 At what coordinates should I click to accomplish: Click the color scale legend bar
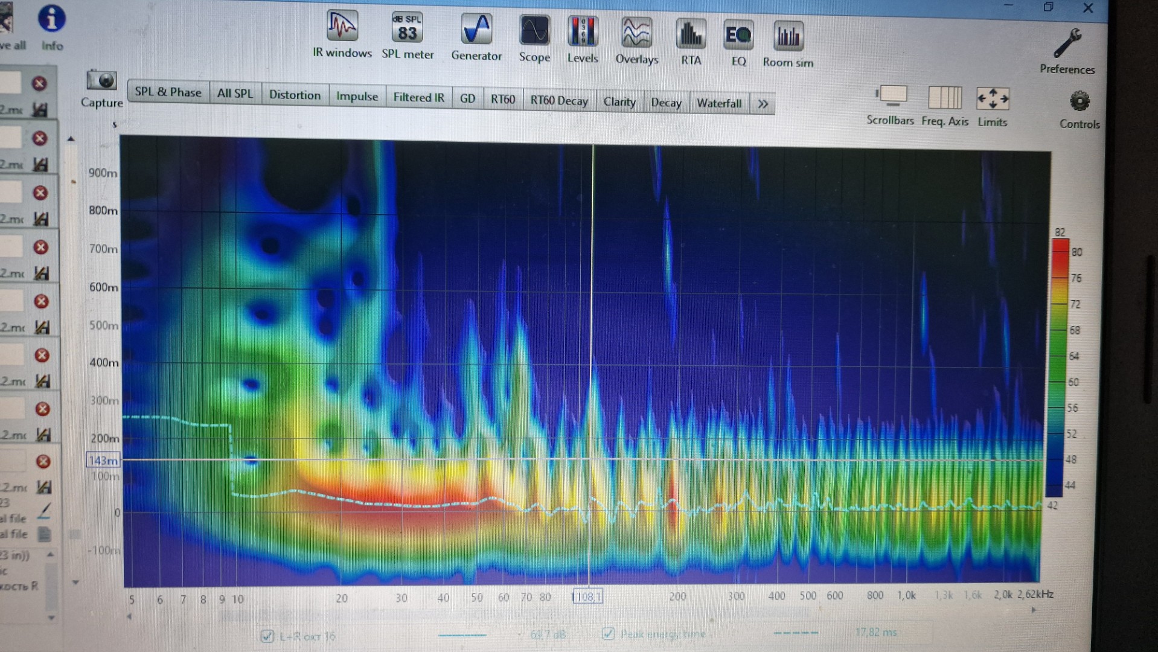(x=1060, y=368)
